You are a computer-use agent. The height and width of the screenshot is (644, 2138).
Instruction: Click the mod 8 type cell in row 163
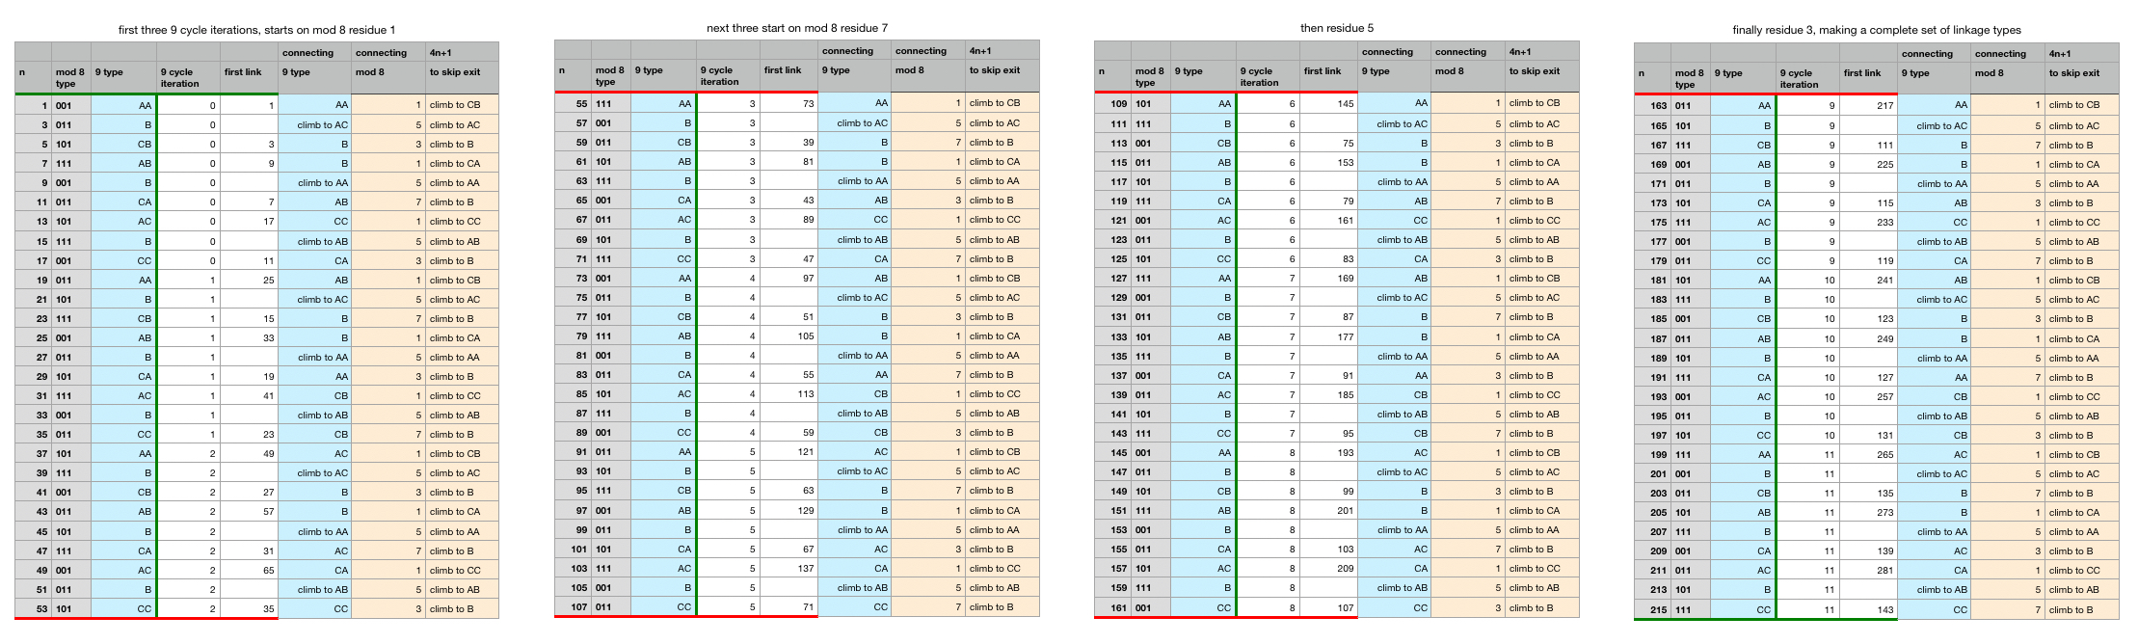click(x=1691, y=106)
